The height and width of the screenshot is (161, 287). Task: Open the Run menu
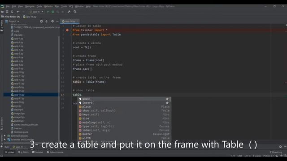57,6
